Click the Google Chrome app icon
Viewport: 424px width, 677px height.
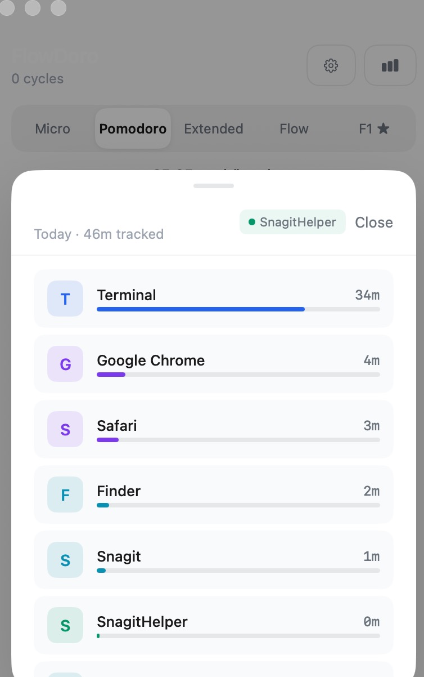click(x=65, y=364)
